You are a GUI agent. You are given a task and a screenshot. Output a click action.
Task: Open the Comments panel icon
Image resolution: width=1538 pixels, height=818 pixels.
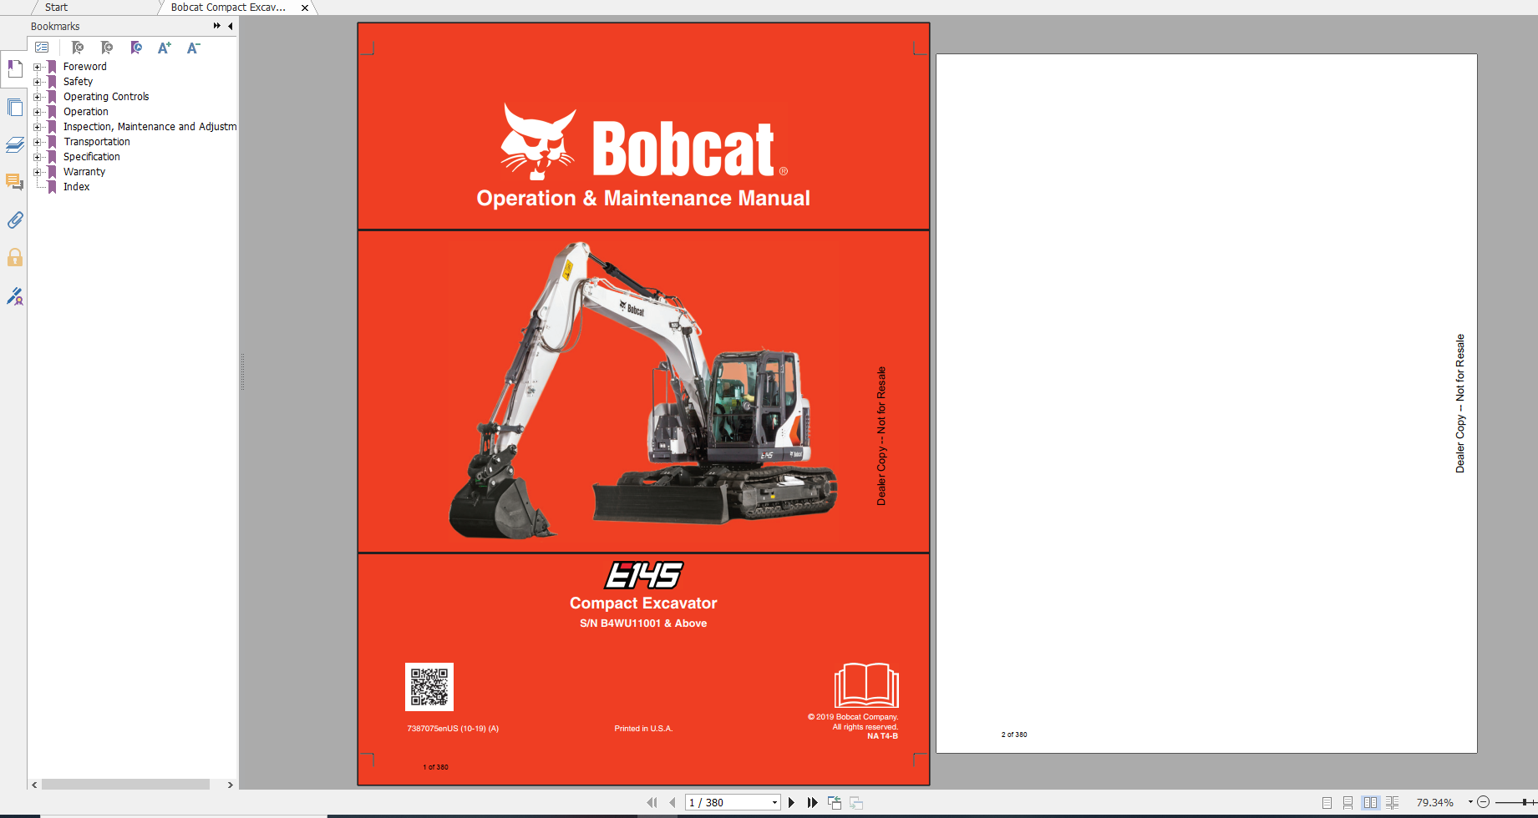pos(15,182)
